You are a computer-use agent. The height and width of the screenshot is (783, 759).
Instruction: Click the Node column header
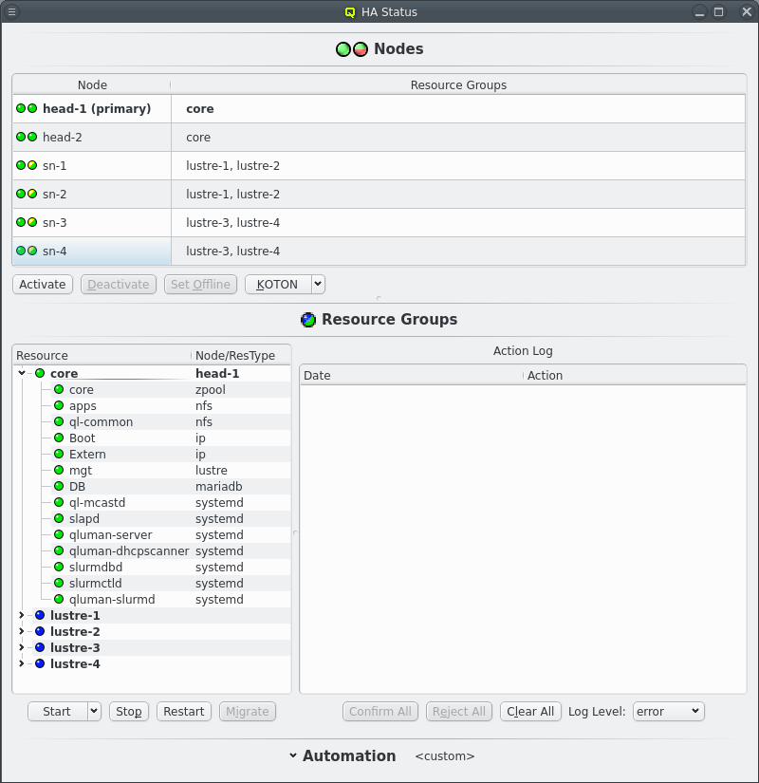pos(92,84)
